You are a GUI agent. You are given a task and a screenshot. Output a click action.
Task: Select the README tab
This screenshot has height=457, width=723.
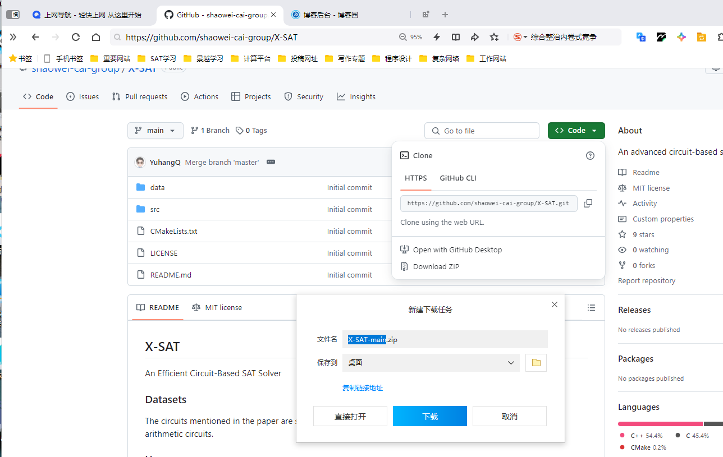click(158, 307)
